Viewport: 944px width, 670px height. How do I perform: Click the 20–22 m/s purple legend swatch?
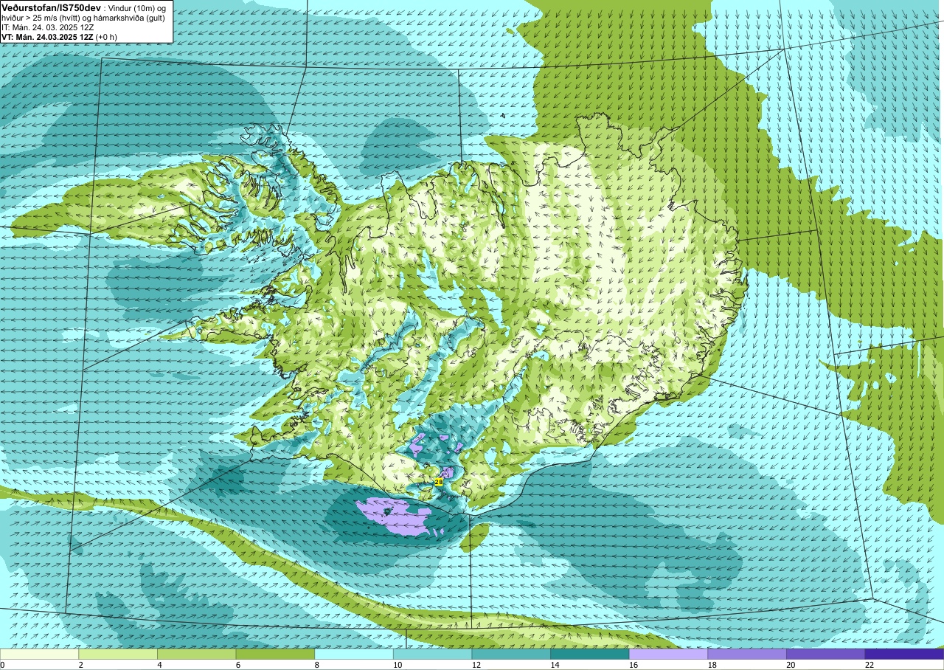tap(826, 654)
